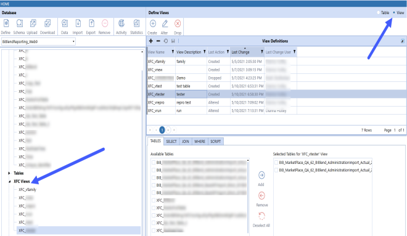This screenshot has height=236, width=407.
Task: Open the Activity log icon
Action: (x=121, y=23)
